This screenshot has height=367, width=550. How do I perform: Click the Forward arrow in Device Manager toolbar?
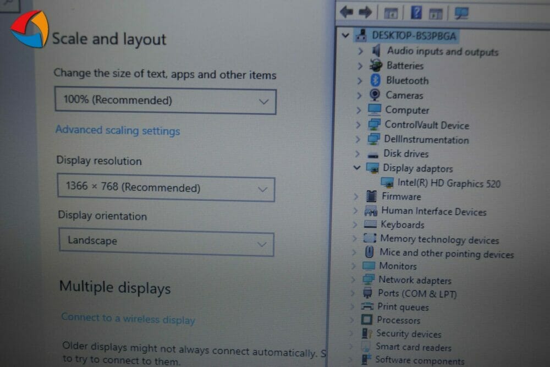pyautogui.click(x=365, y=12)
